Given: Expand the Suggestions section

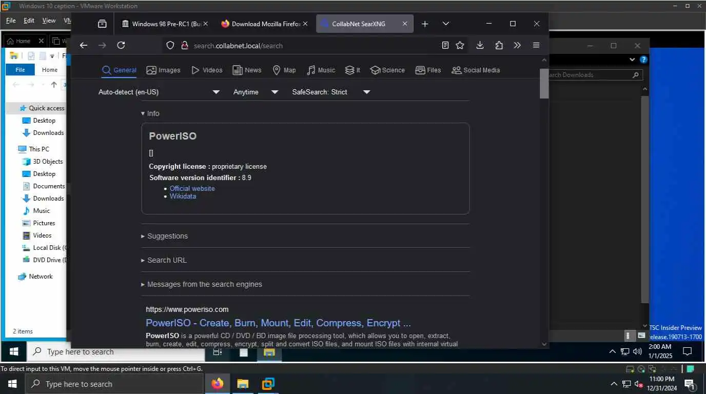Looking at the screenshot, I should [x=164, y=236].
